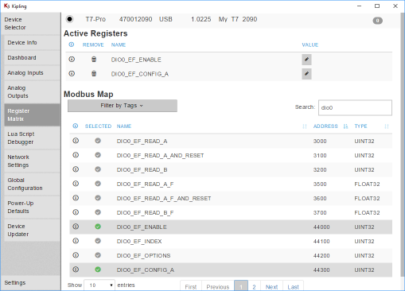Switch to the Analog Inputs tab
The image size is (405, 291).
(32, 73)
